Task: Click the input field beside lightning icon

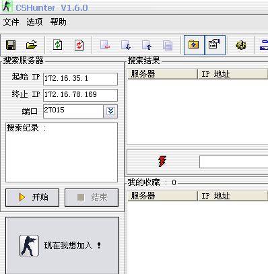Action: coord(234,162)
